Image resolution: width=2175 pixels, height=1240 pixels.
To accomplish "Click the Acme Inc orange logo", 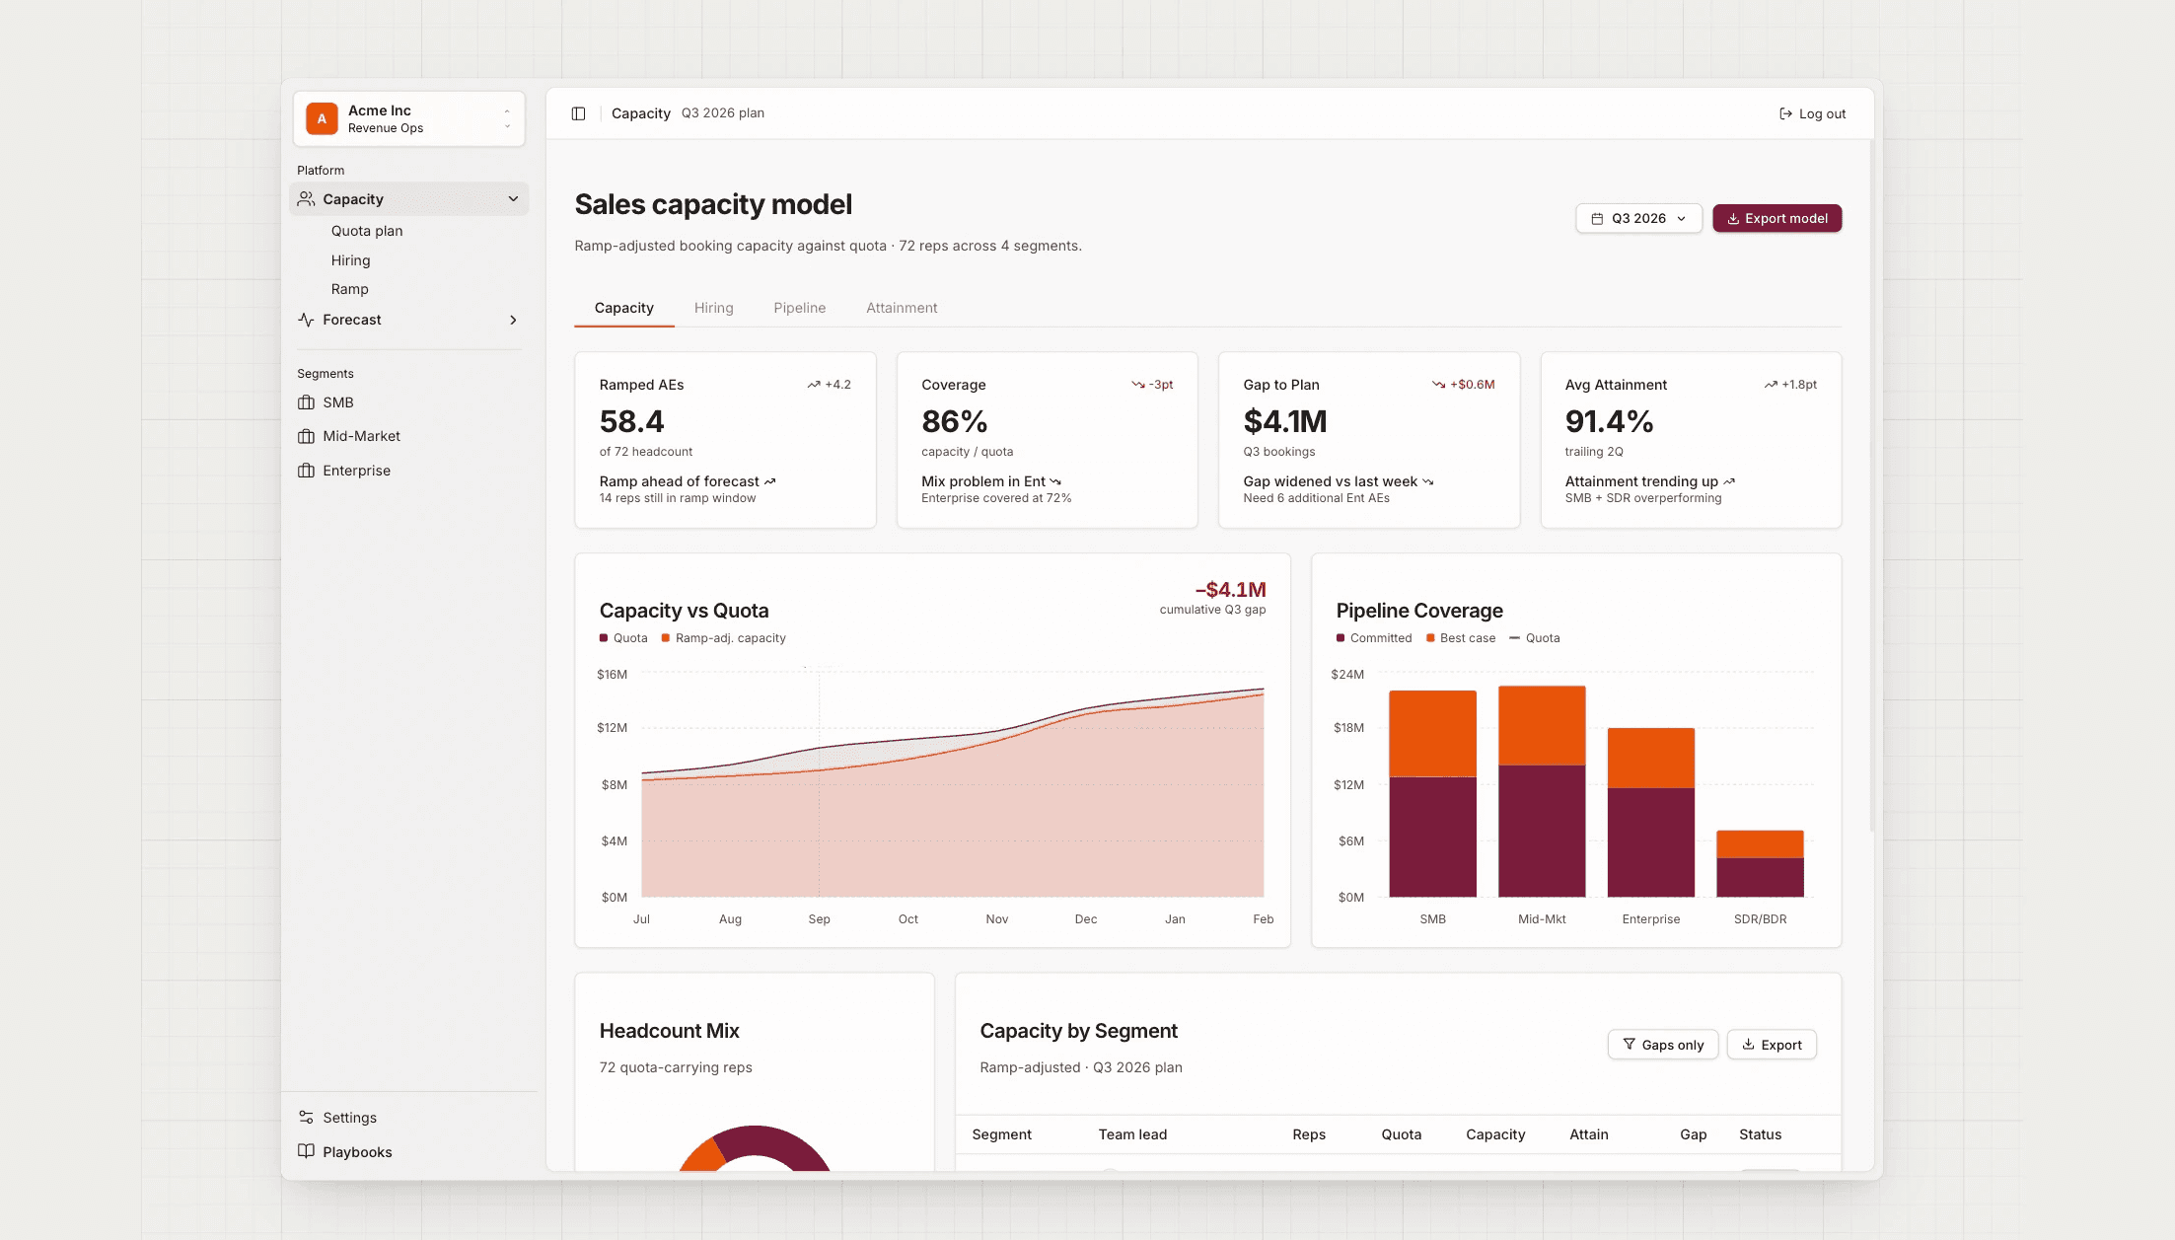I will [322, 118].
